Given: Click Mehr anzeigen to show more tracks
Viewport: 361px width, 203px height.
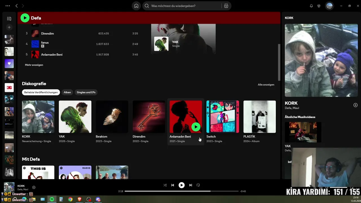Looking at the screenshot, I should pos(34,65).
